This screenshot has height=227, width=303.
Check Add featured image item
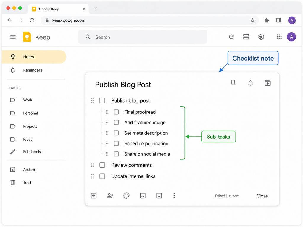[116, 122]
